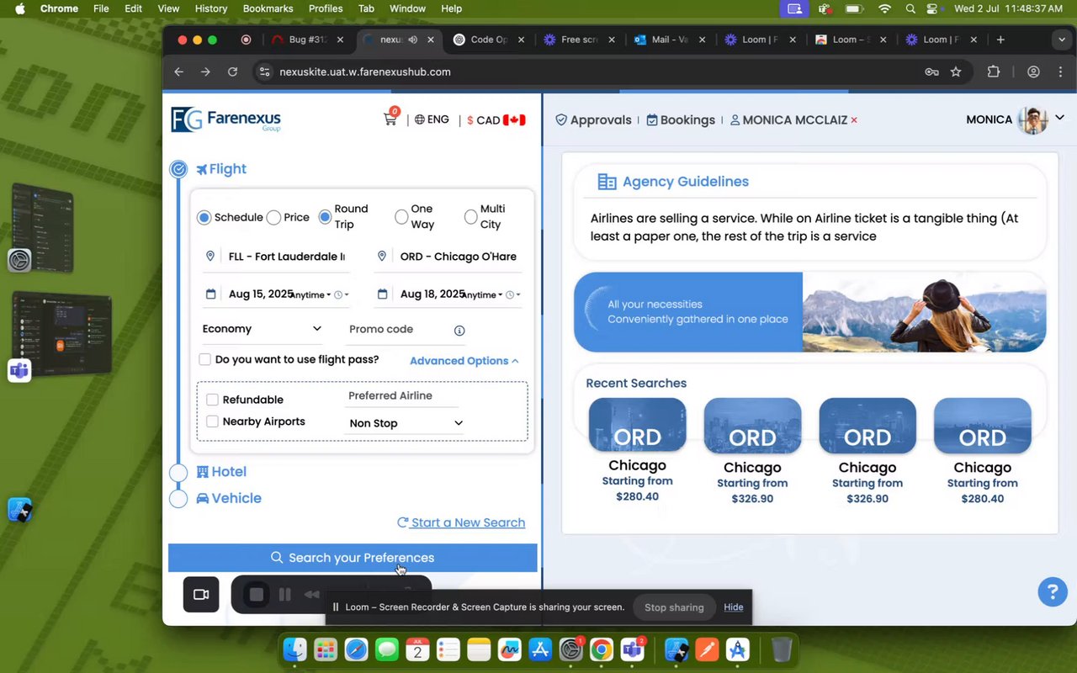Click the Search your Preferences button
The image size is (1077, 673).
point(353,558)
